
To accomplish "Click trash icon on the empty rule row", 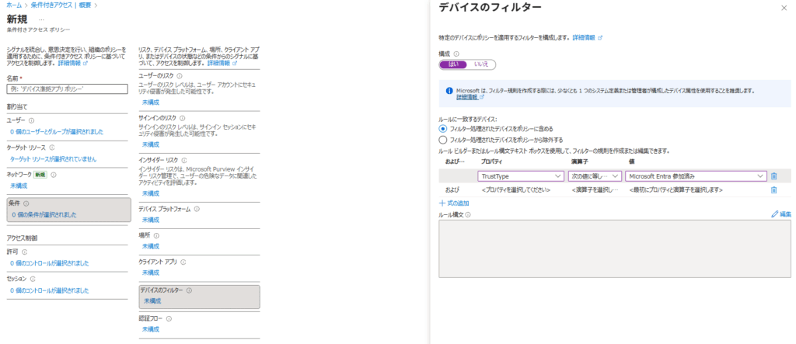I will tap(773, 189).
